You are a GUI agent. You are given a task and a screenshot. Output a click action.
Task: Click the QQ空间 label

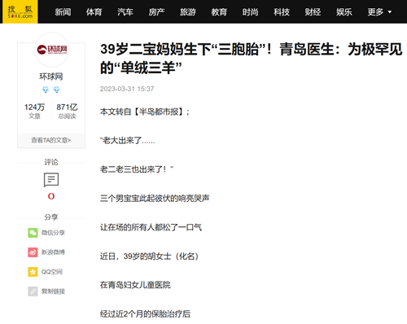coord(52,272)
